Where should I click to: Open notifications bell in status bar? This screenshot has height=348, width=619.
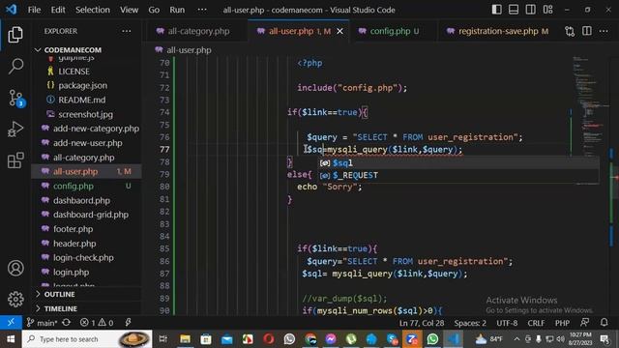tap(604, 322)
